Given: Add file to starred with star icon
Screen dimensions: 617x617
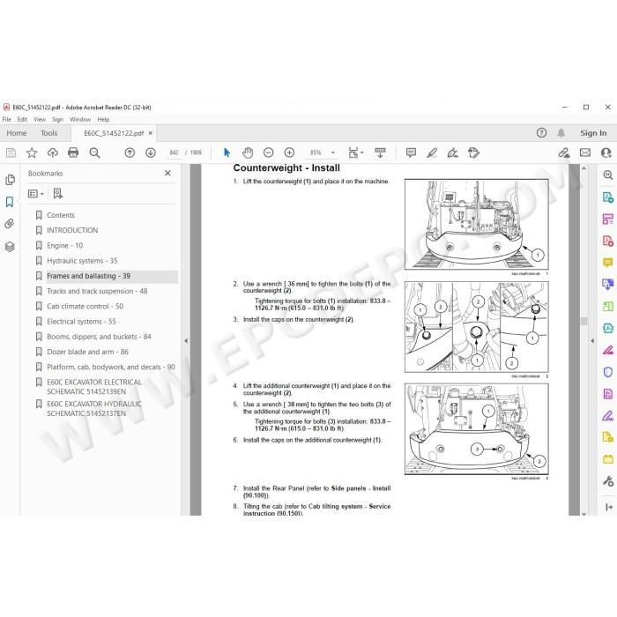Looking at the screenshot, I should (32, 152).
